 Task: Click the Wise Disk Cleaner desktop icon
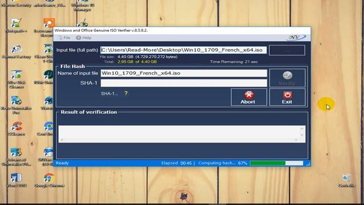[16, 79]
